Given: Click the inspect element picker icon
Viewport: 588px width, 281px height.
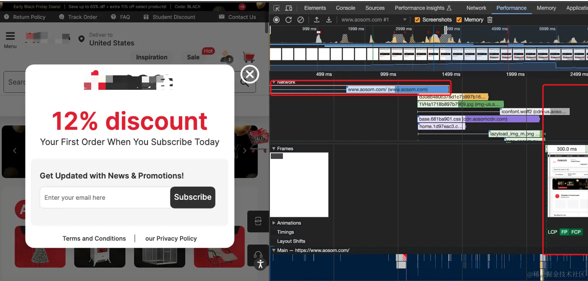Looking at the screenshot, I should pos(276,8).
